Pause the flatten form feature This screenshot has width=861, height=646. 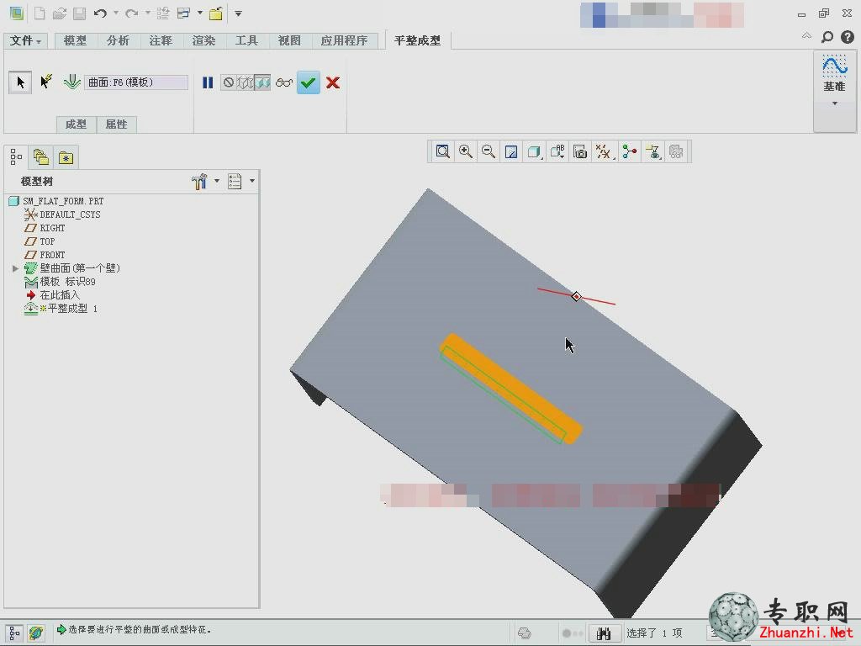(x=208, y=82)
